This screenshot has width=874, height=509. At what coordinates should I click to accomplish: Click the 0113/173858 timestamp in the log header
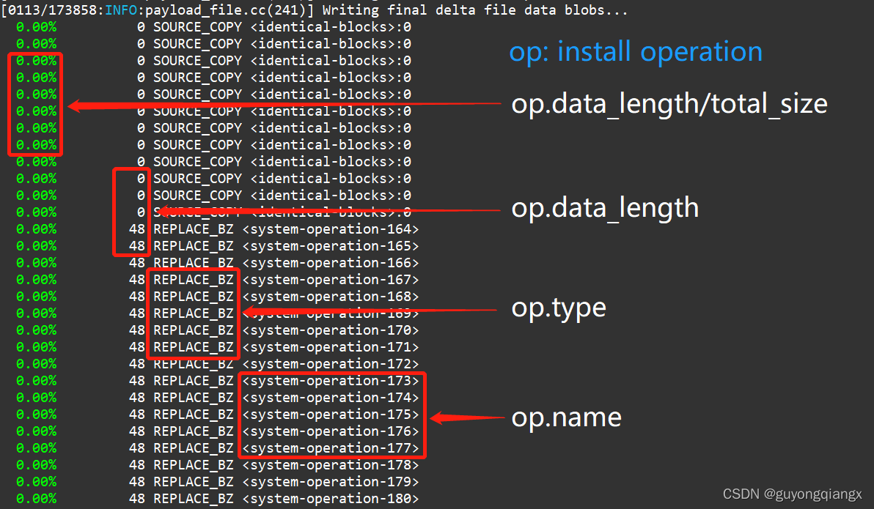pos(52,10)
